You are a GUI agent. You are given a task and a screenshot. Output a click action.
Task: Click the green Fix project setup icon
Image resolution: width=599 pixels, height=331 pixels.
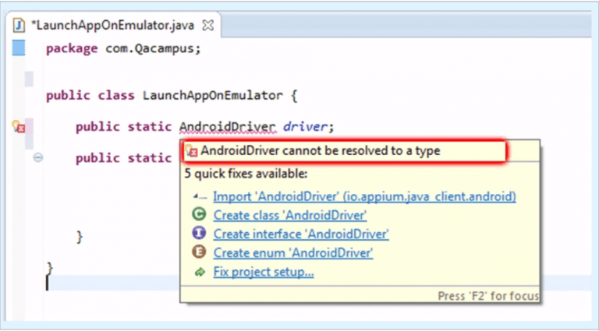pyautogui.click(x=199, y=272)
